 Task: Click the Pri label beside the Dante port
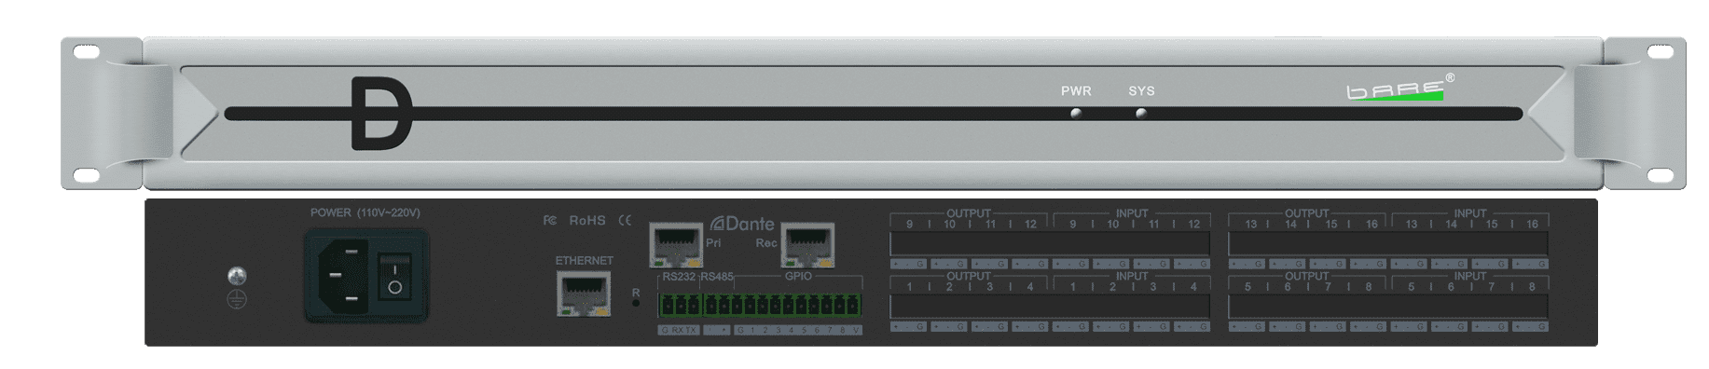713,243
